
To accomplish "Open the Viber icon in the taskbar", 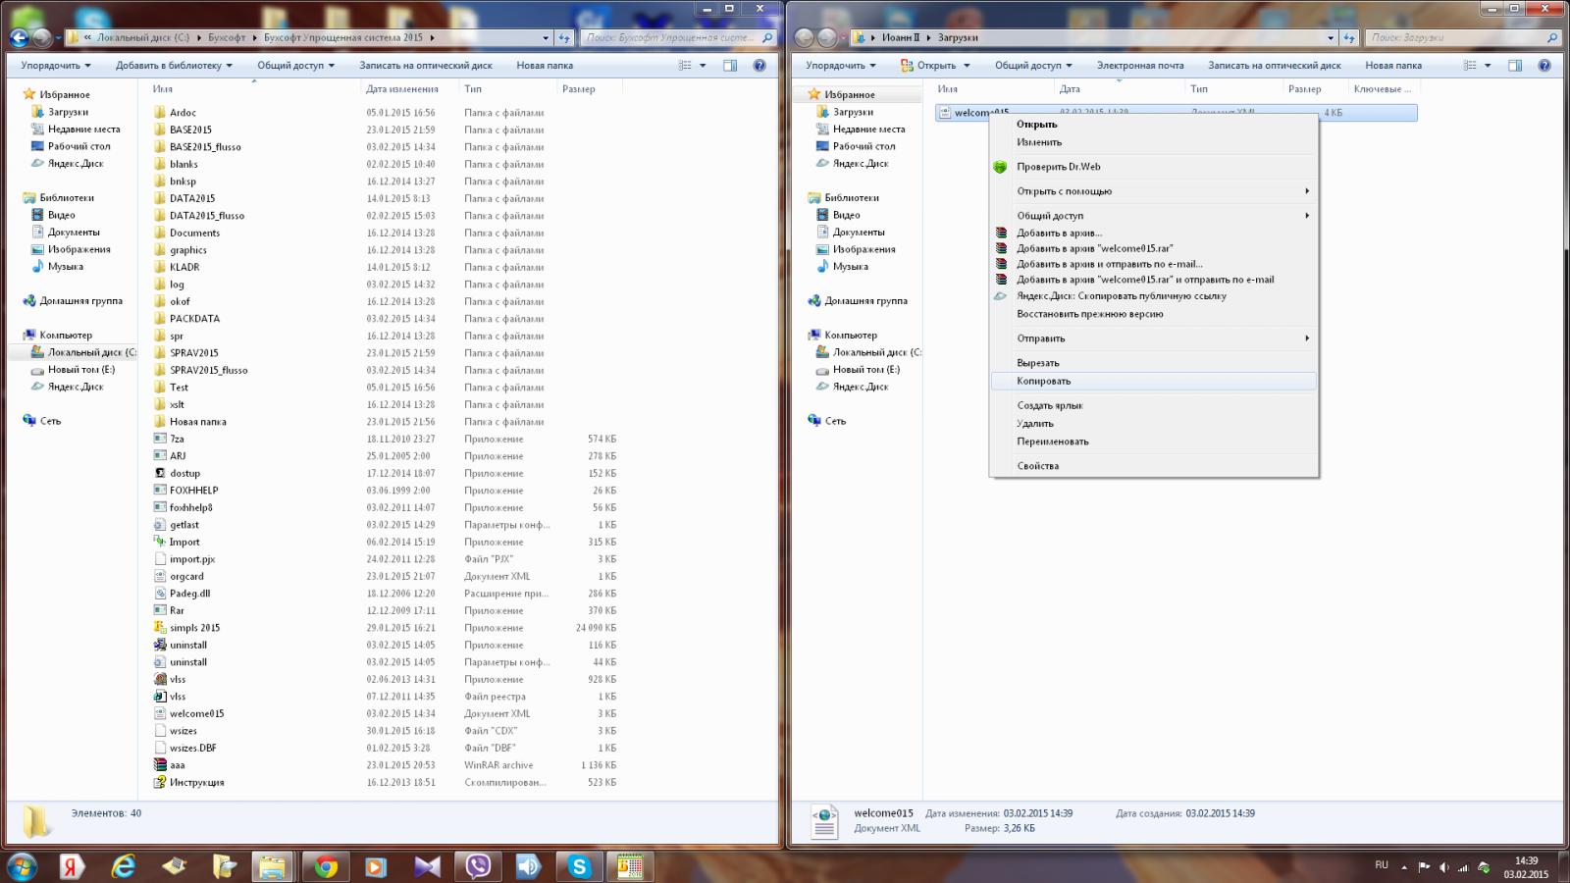I will (478, 866).
